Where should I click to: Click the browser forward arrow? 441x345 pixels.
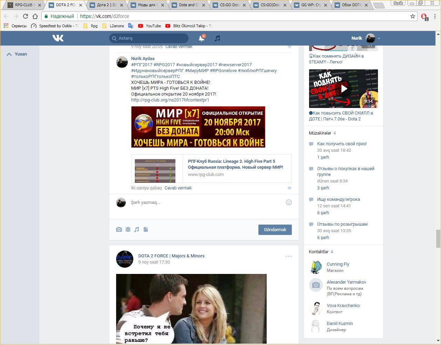click(x=16, y=16)
